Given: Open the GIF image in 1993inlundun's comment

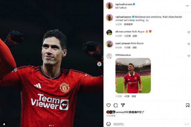Looking at the screenshot, I should (133, 76).
